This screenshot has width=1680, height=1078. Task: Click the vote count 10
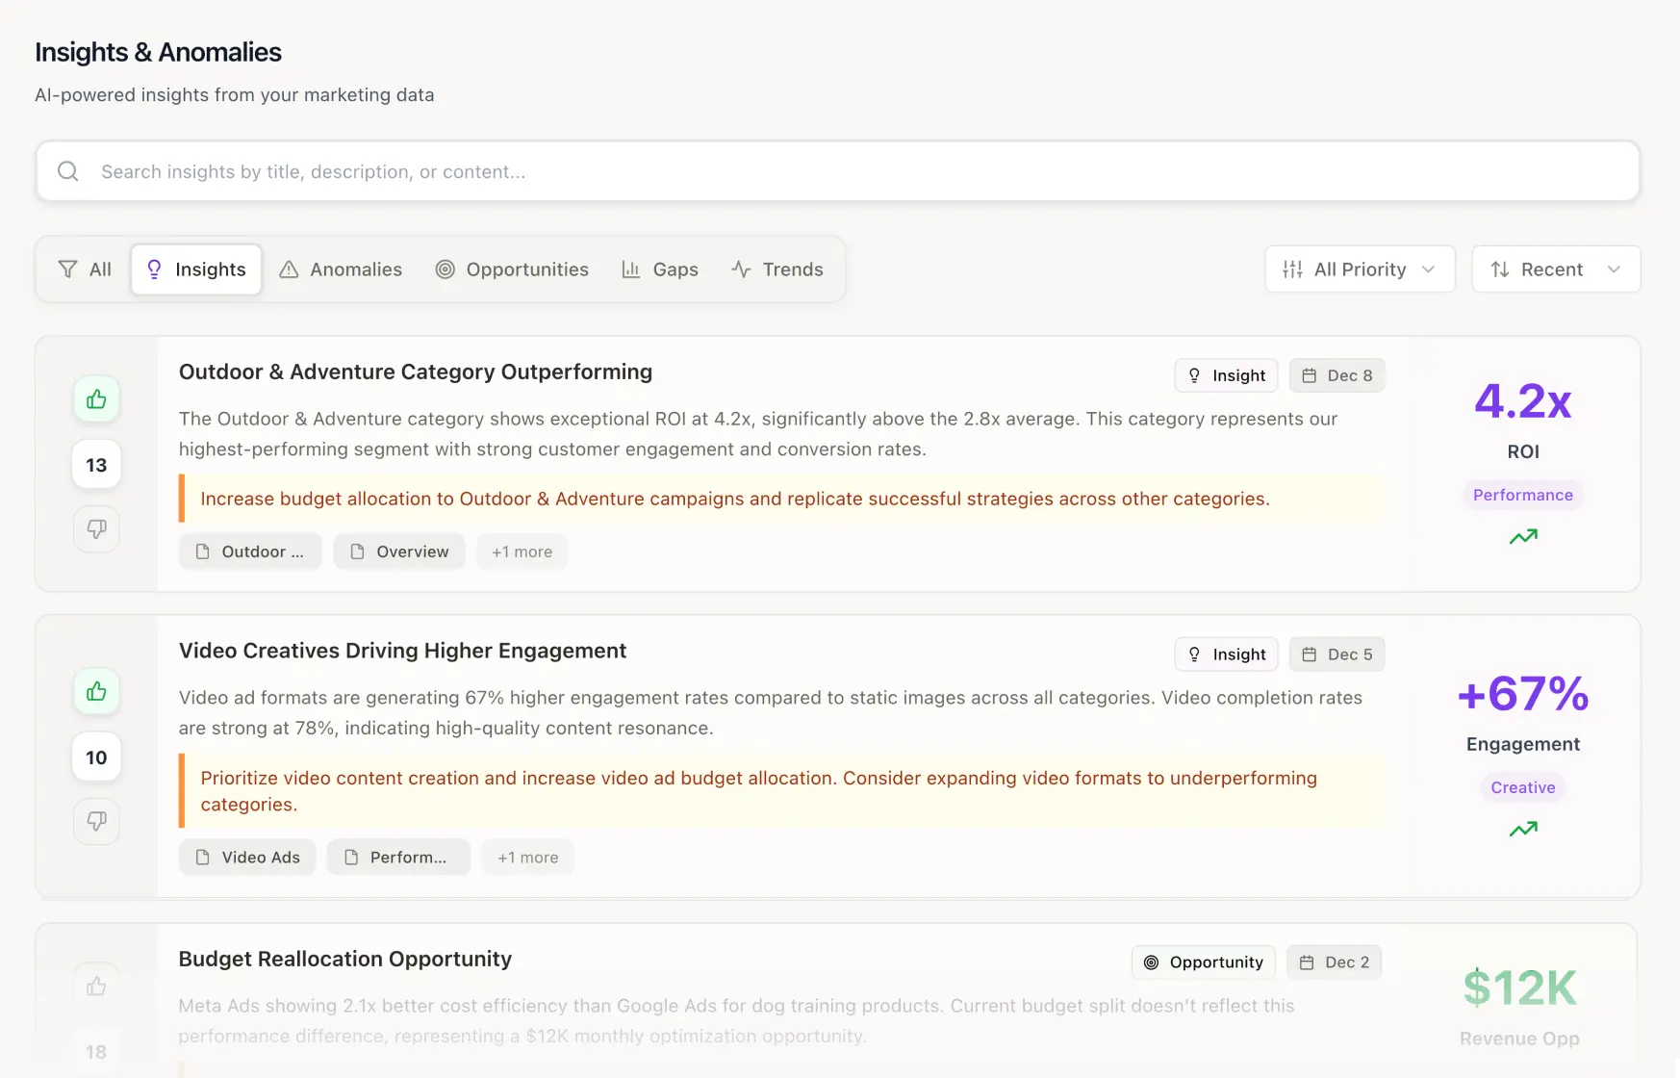point(96,757)
